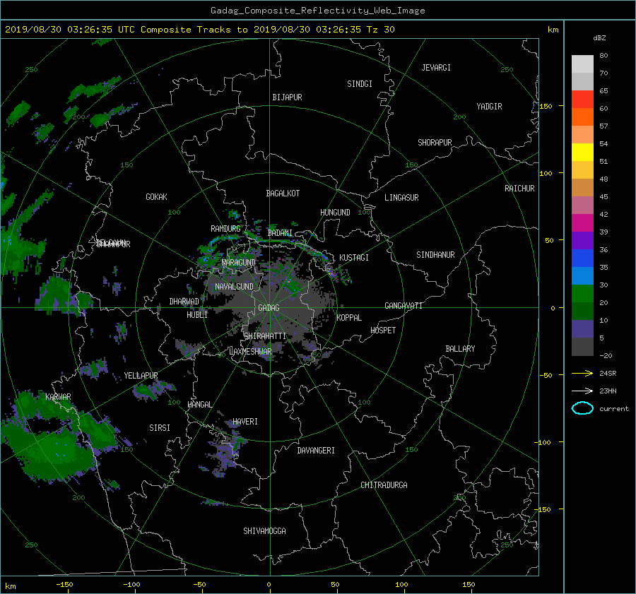Click the KOPPAL city label
The image size is (636, 594).
click(x=349, y=317)
